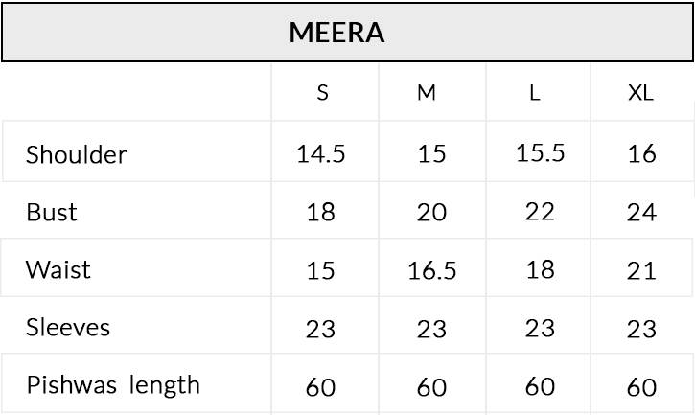Click Pishwas length value for size XL
Screen dimensions: 695x415
pos(641,387)
